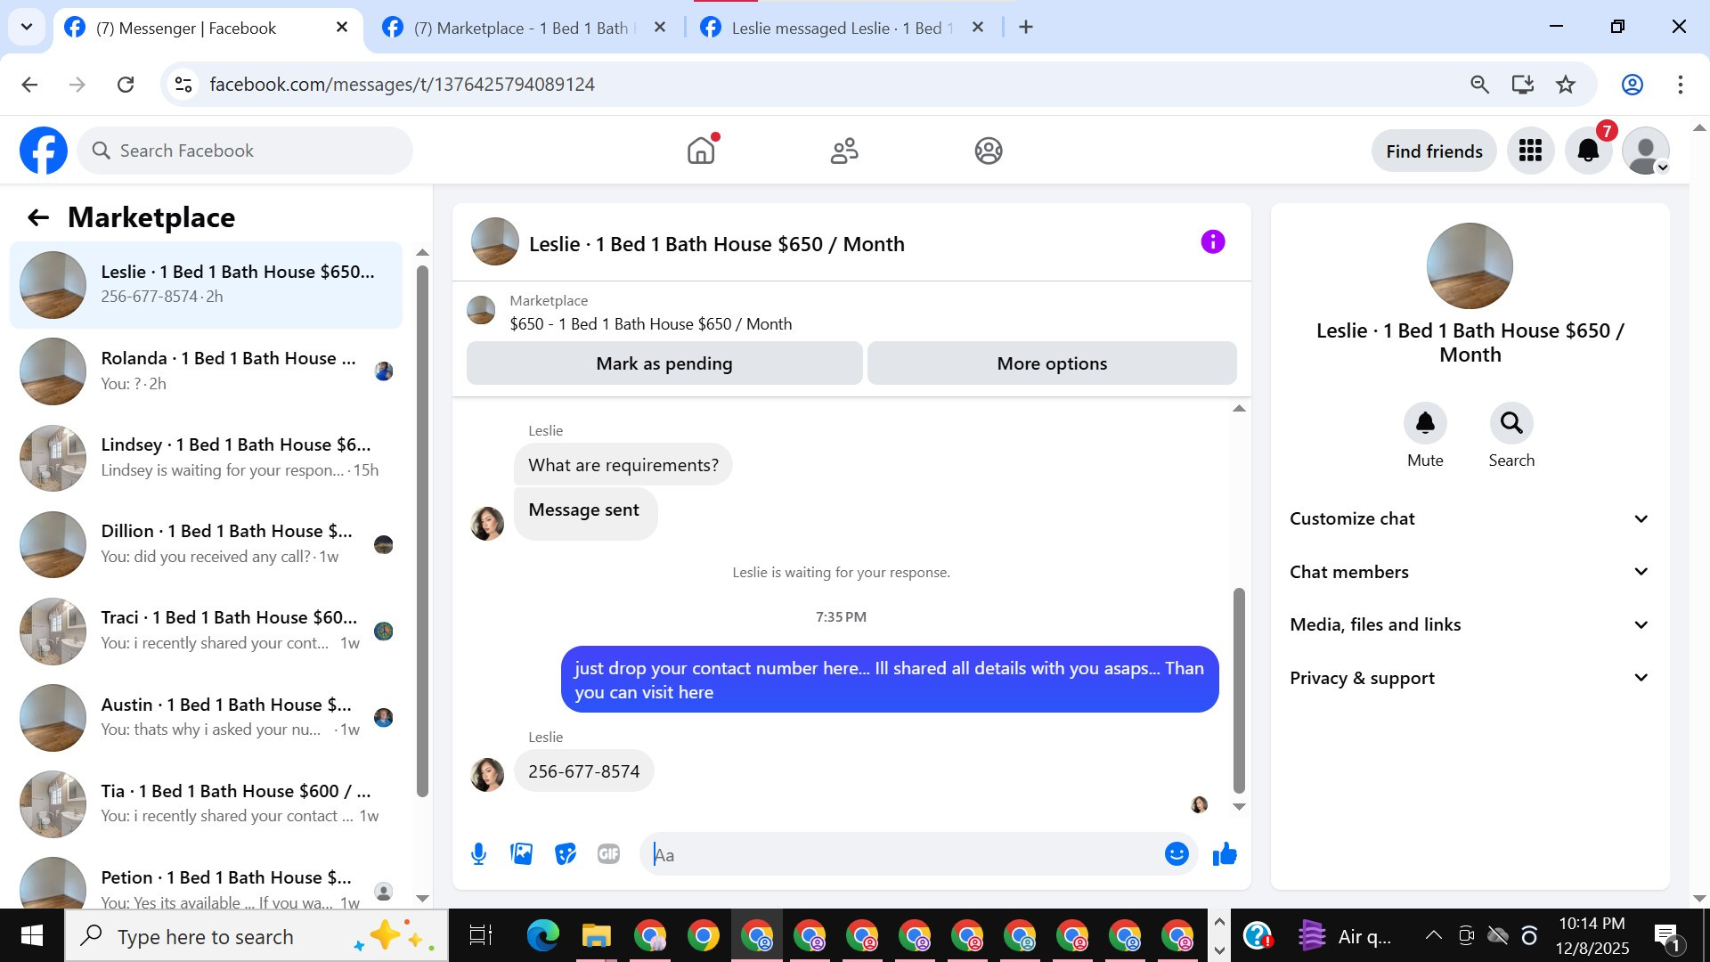Screen dimensions: 1710x962
Task: Expand Customize chat section
Action: pos(1470,518)
